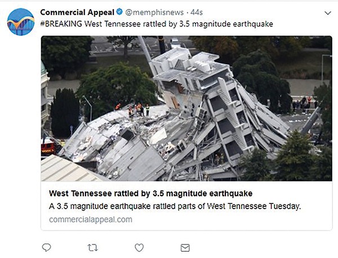Click the tweet text after the hashtag
This screenshot has width=338, height=258.
pyautogui.click(x=180, y=24)
